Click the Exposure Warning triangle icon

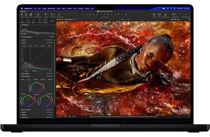(x=165, y=14)
